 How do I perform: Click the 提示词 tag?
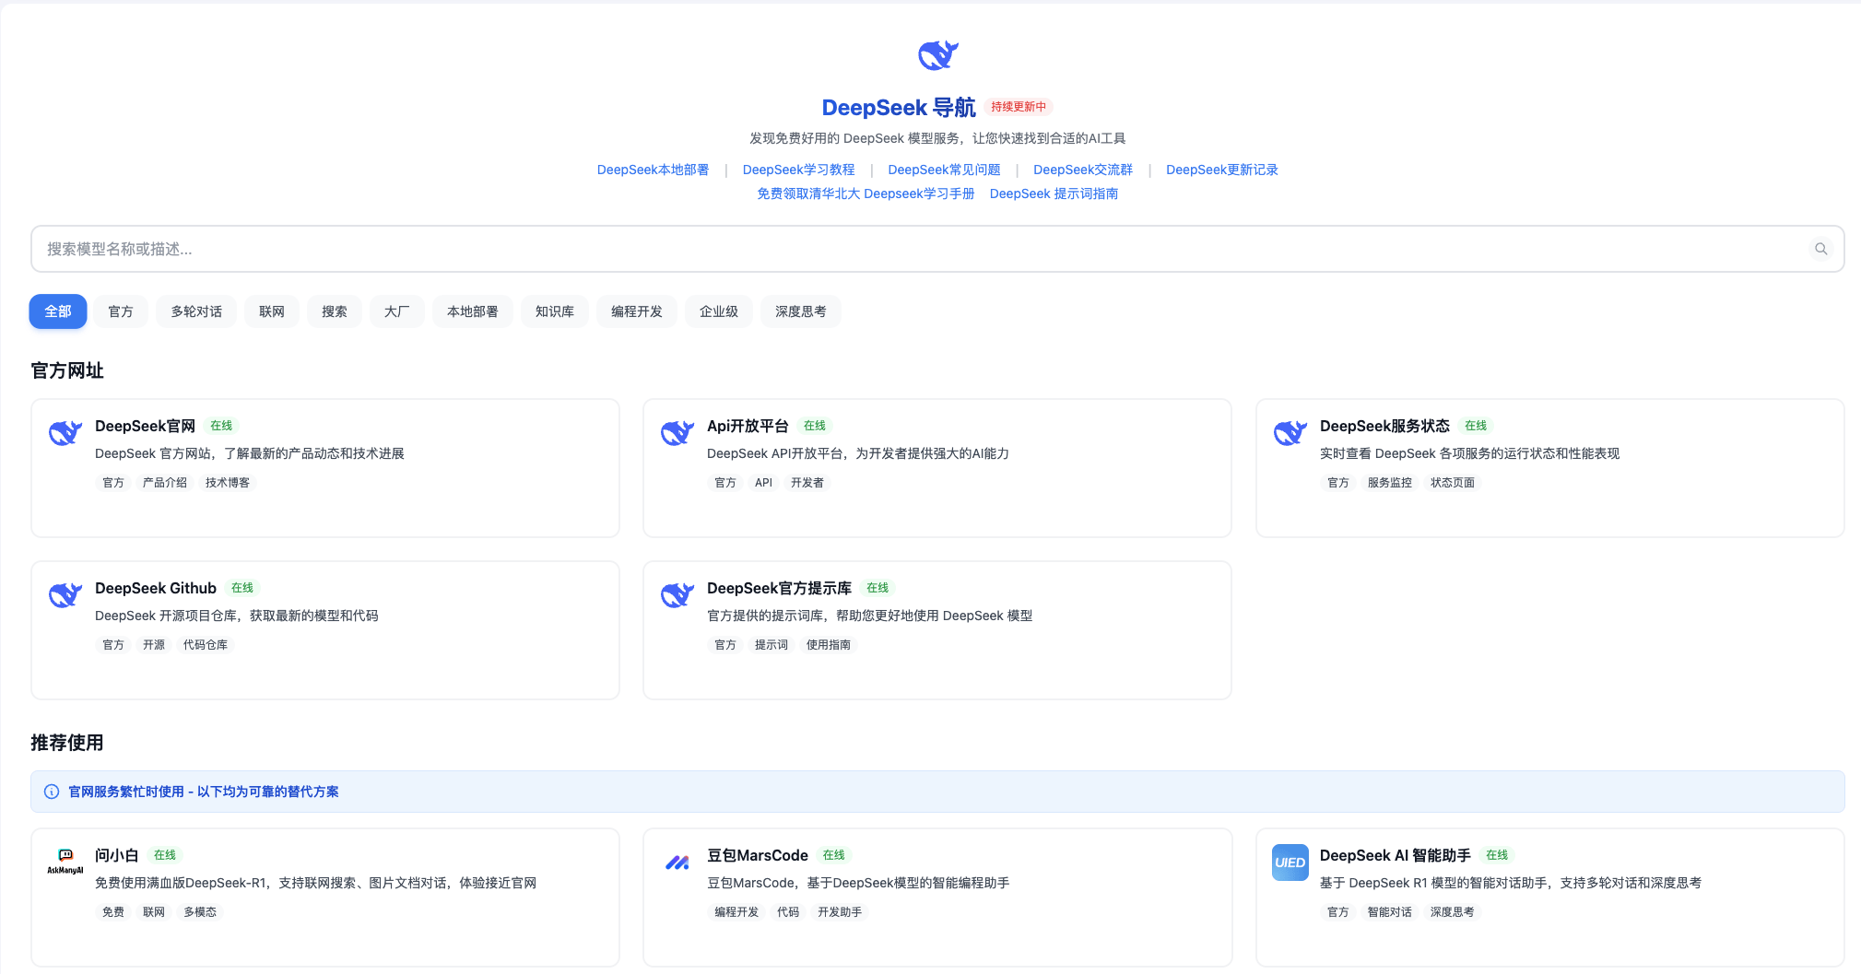click(771, 645)
